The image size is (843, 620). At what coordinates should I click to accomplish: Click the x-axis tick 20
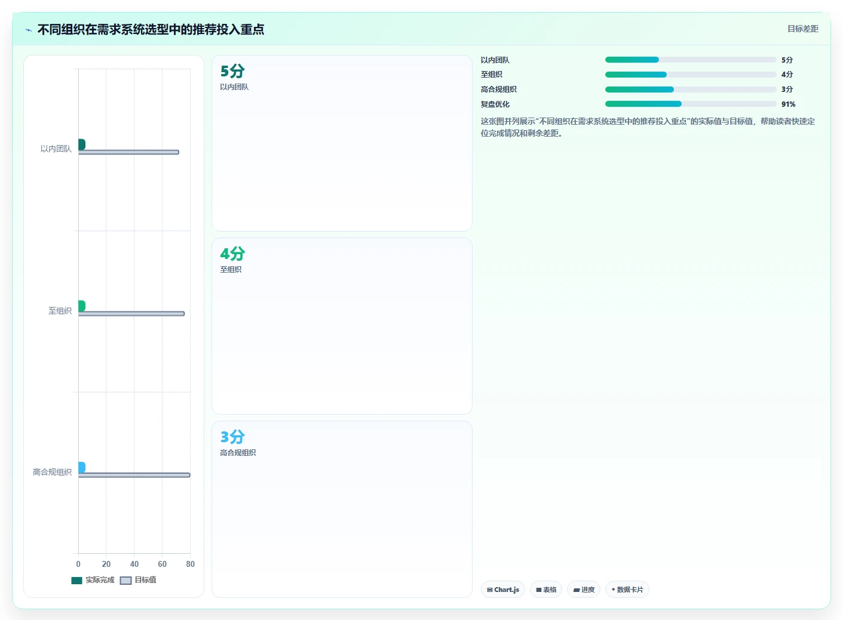(x=106, y=564)
